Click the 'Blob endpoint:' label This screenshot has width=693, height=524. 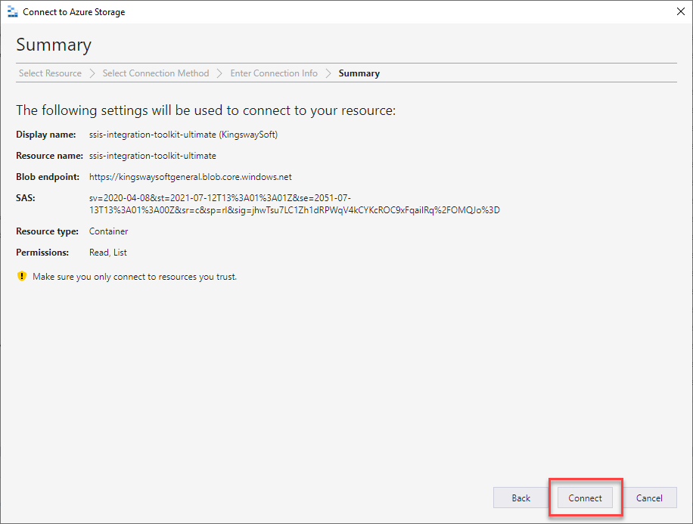tap(48, 177)
